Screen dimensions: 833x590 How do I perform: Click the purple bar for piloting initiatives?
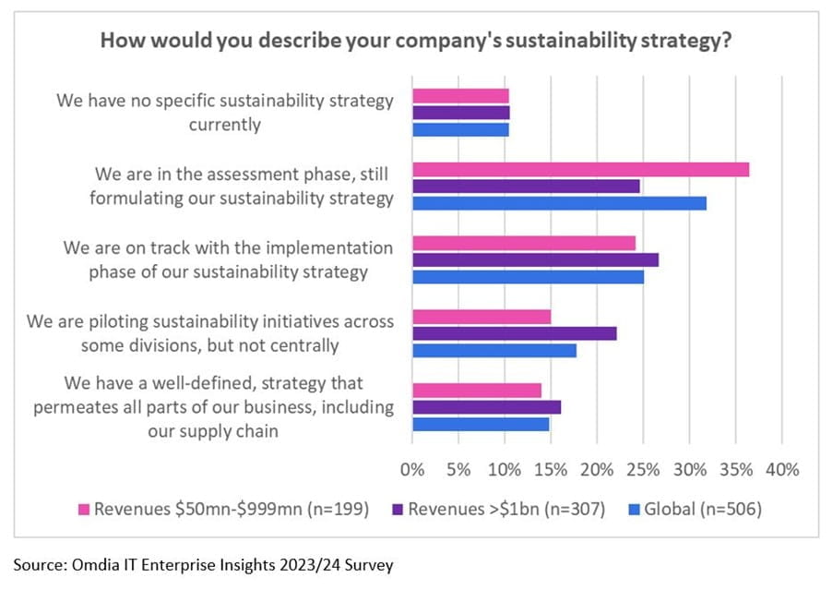(x=514, y=333)
